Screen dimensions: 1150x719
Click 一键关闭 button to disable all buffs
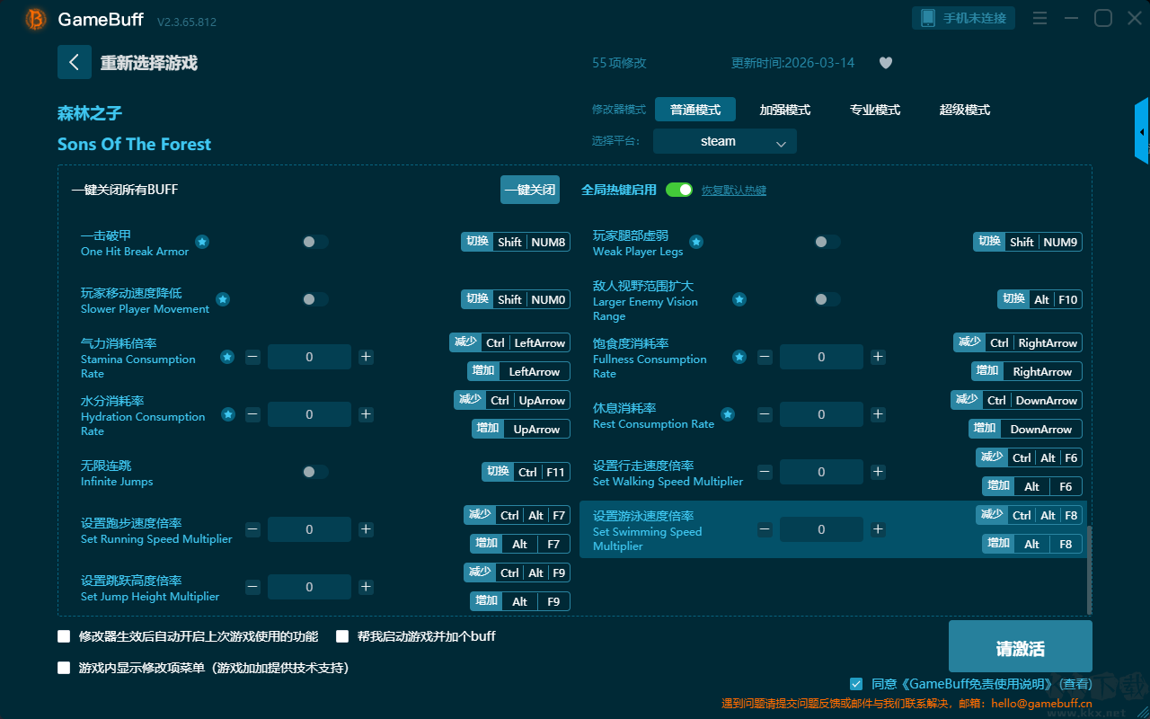[x=530, y=190]
